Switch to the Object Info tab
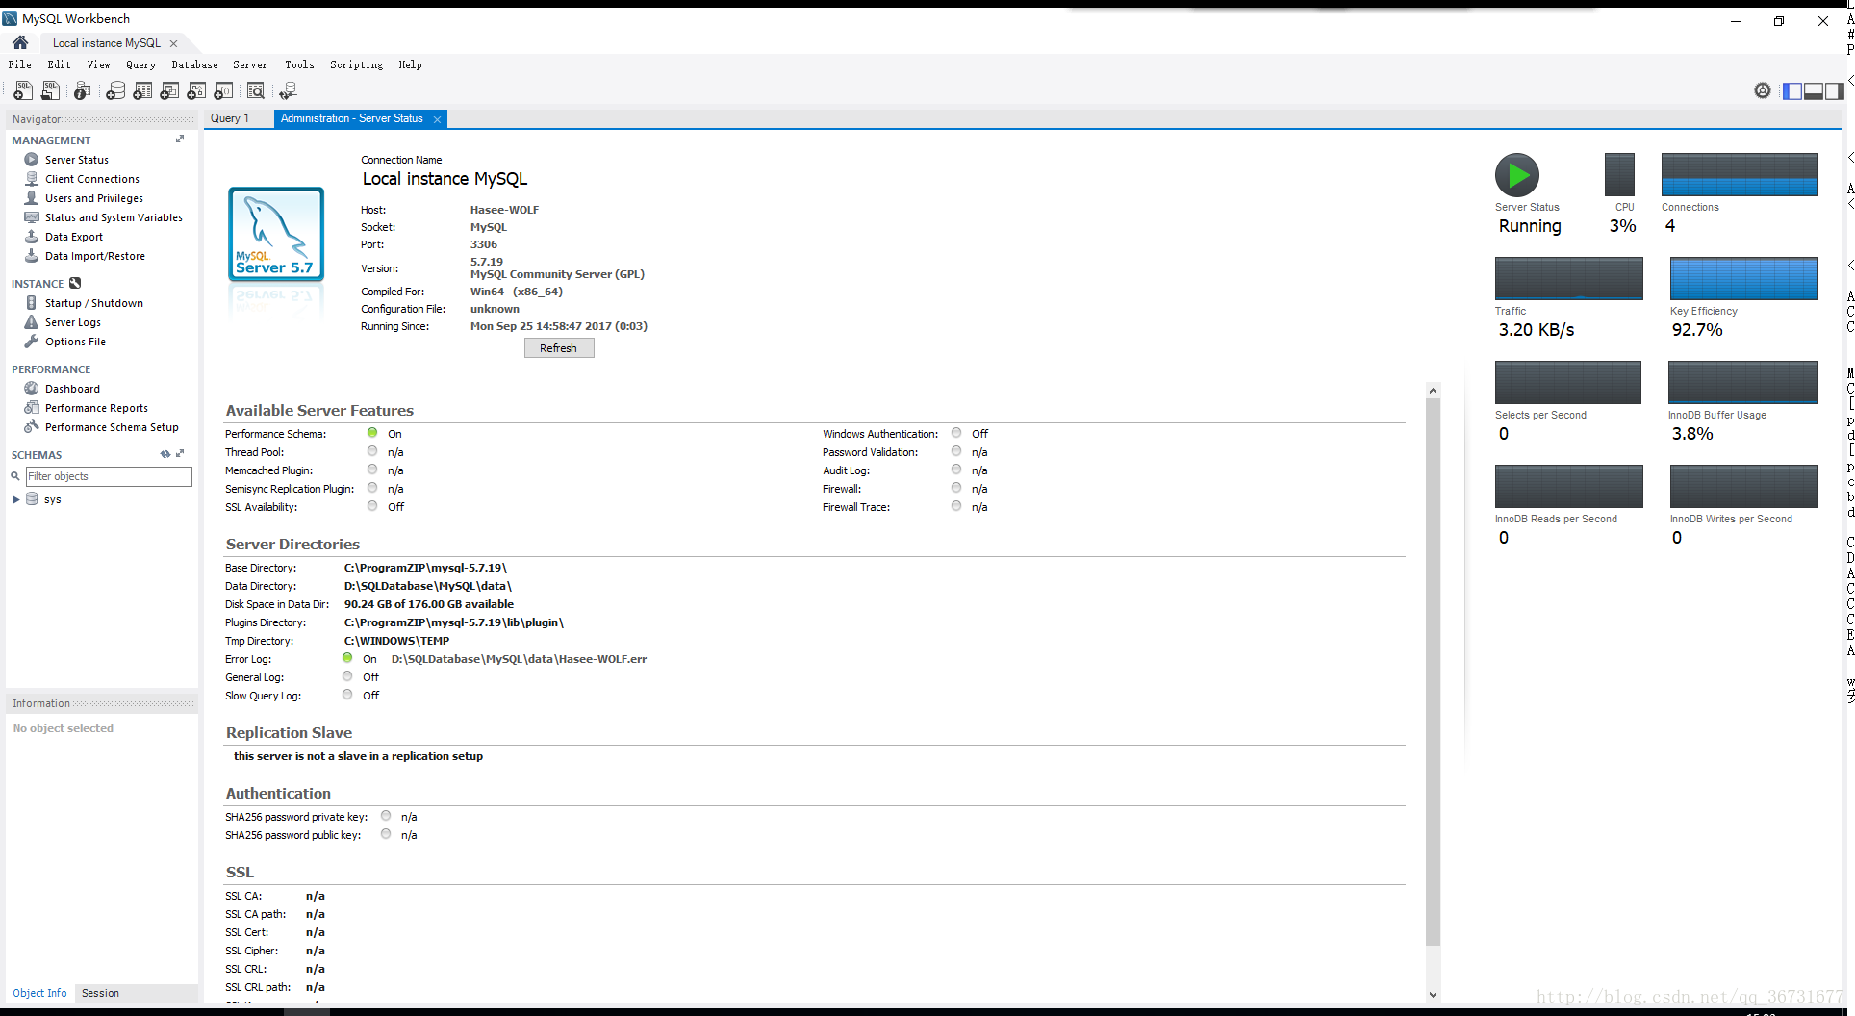 39,993
